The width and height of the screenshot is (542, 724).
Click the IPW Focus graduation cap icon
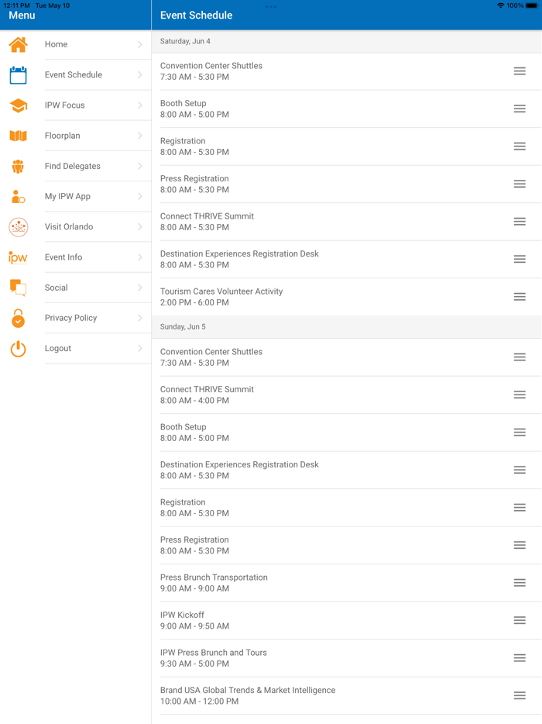tap(18, 105)
